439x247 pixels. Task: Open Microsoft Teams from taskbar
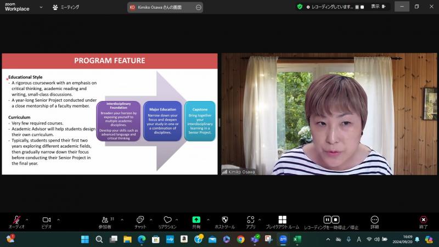point(255,239)
